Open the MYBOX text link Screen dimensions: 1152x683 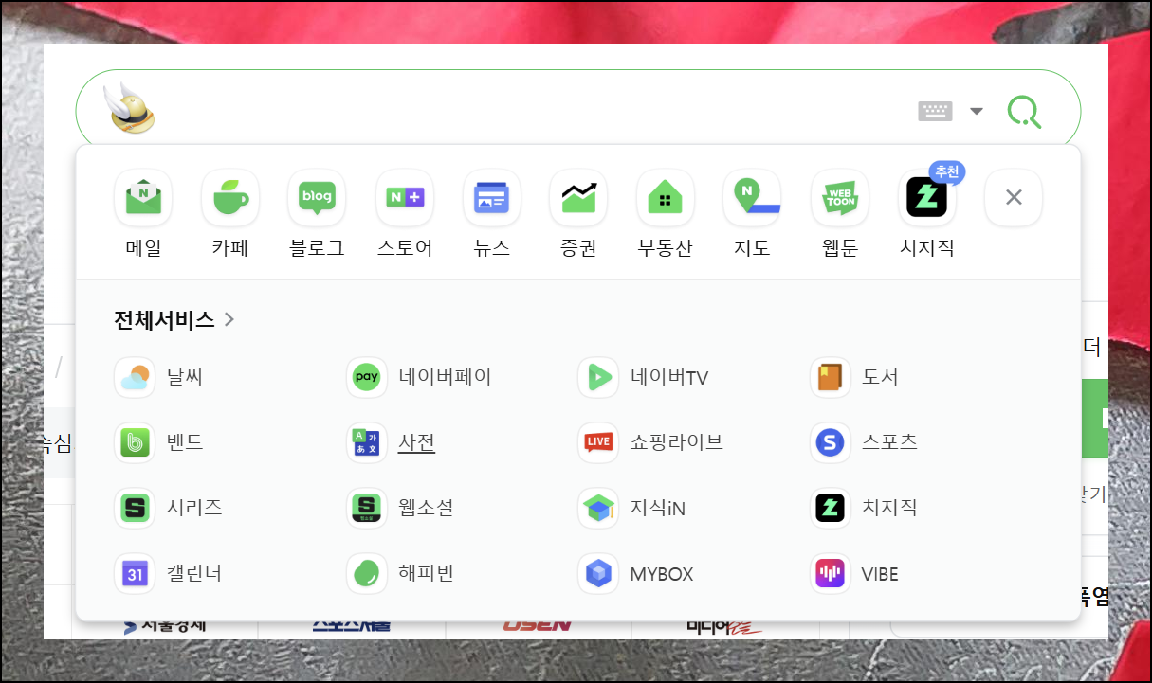click(x=662, y=574)
